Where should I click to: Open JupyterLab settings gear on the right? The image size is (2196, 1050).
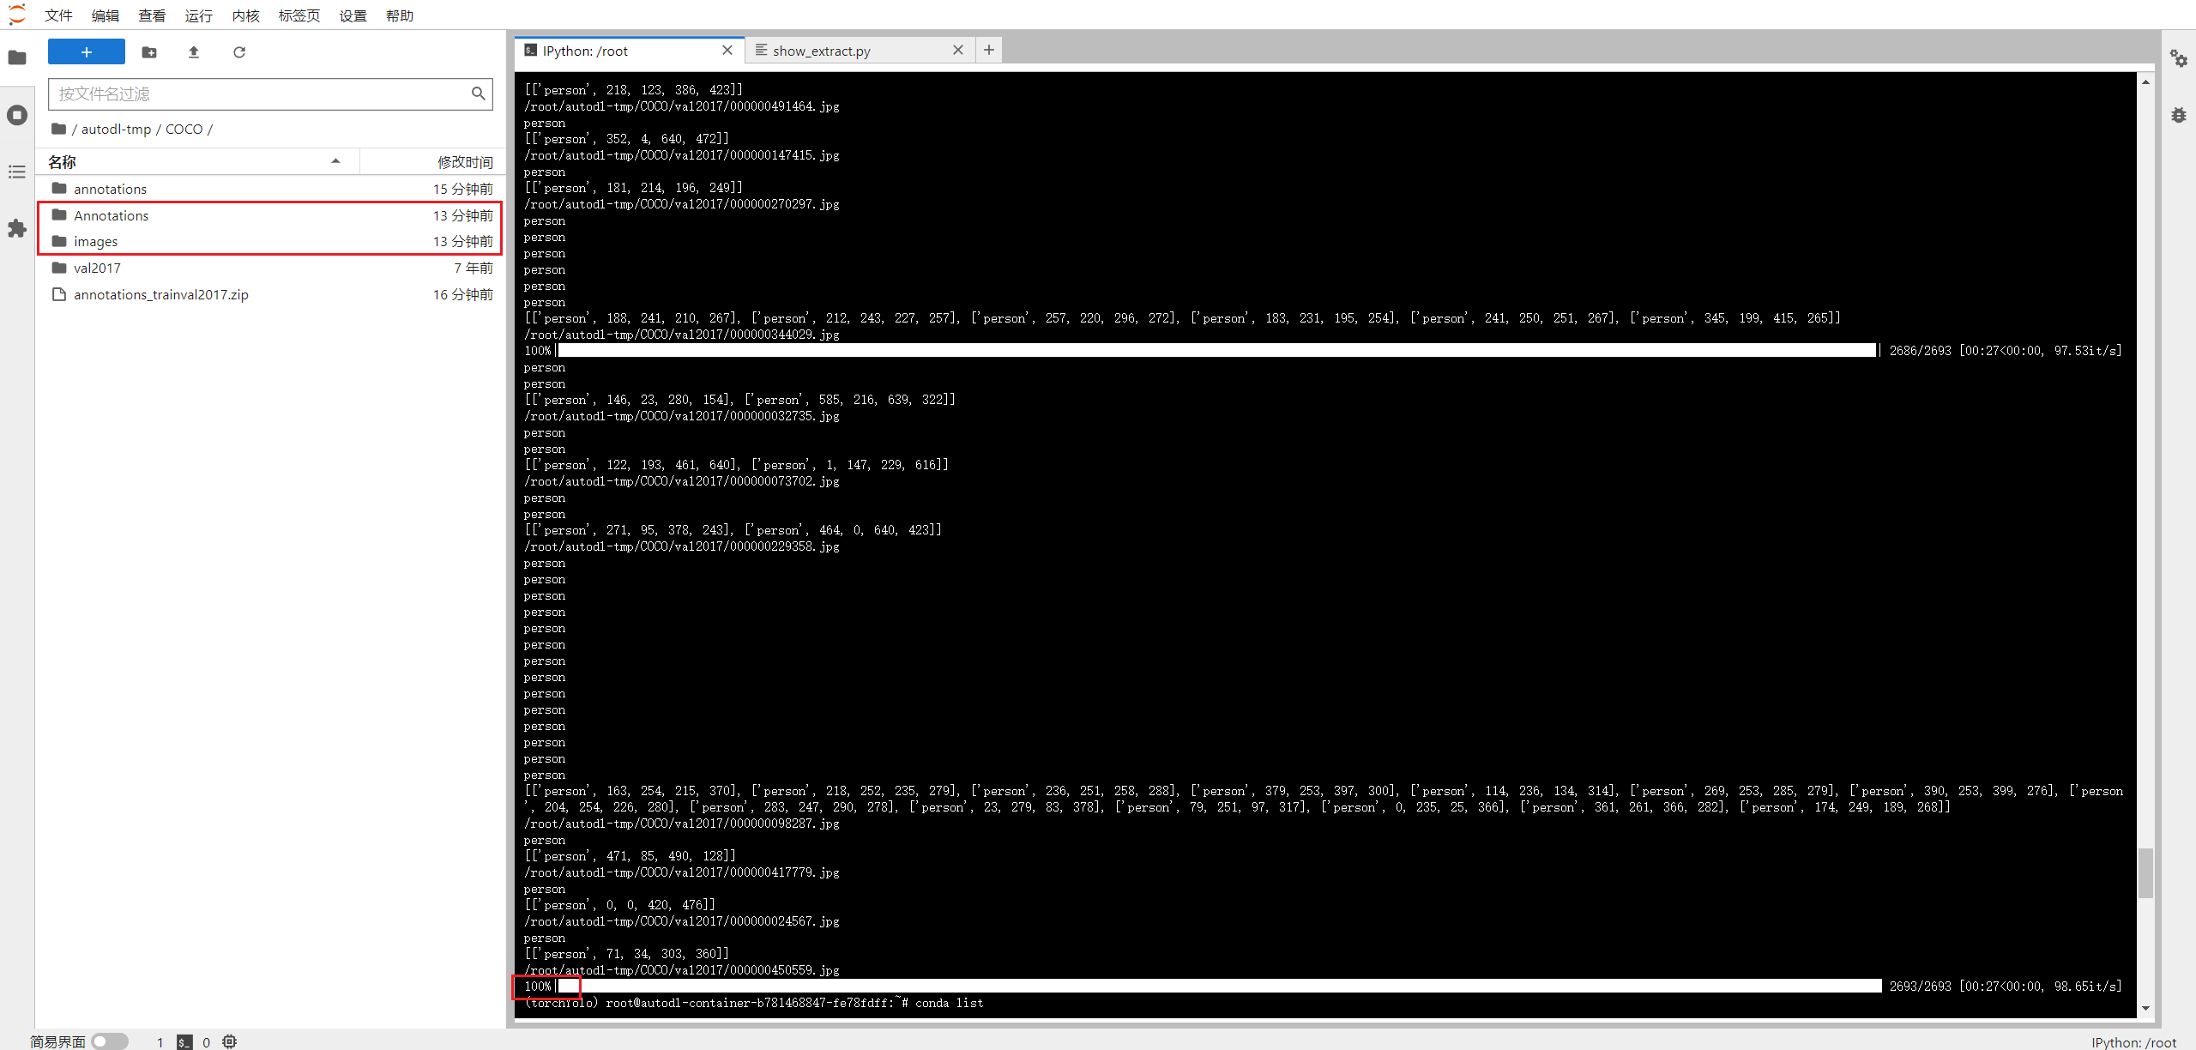coord(2180,57)
